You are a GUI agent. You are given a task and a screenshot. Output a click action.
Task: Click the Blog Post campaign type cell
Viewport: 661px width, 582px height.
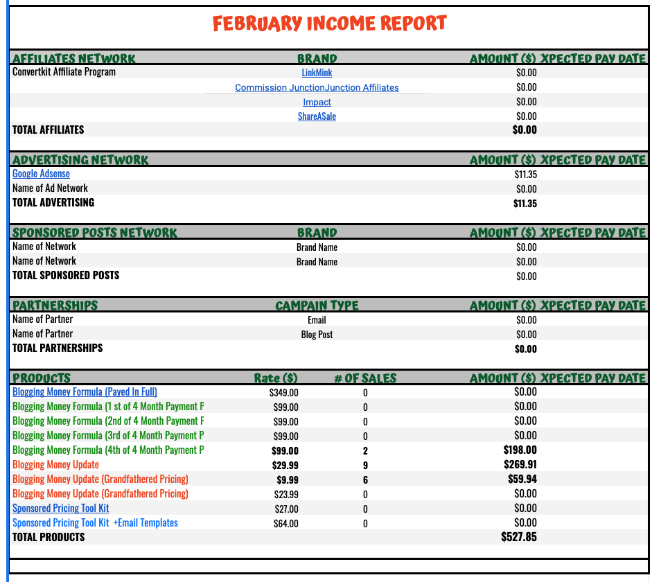(x=317, y=334)
